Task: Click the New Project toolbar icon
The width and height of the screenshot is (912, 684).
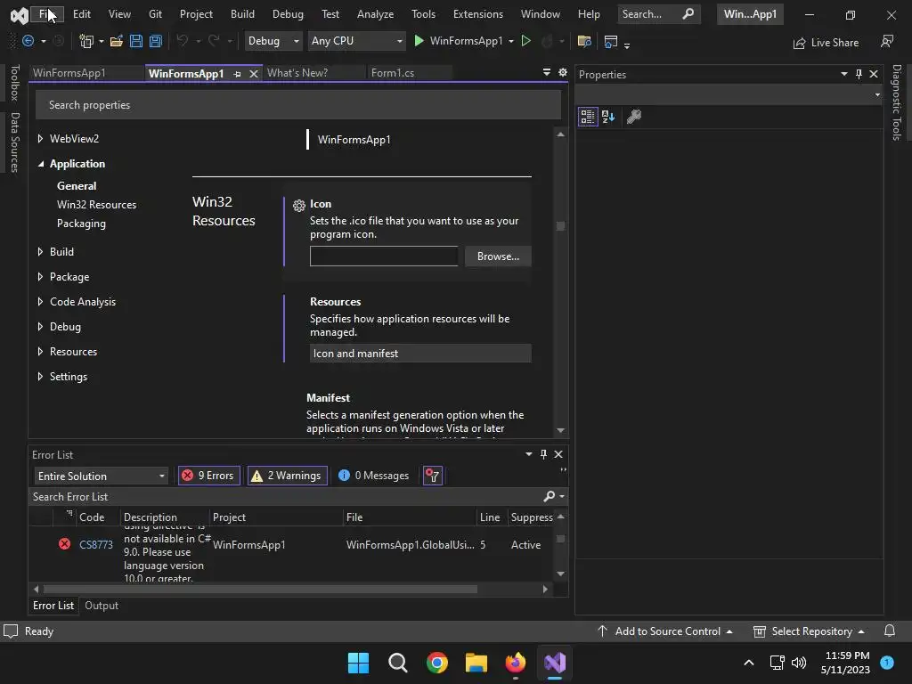Action: (x=86, y=41)
